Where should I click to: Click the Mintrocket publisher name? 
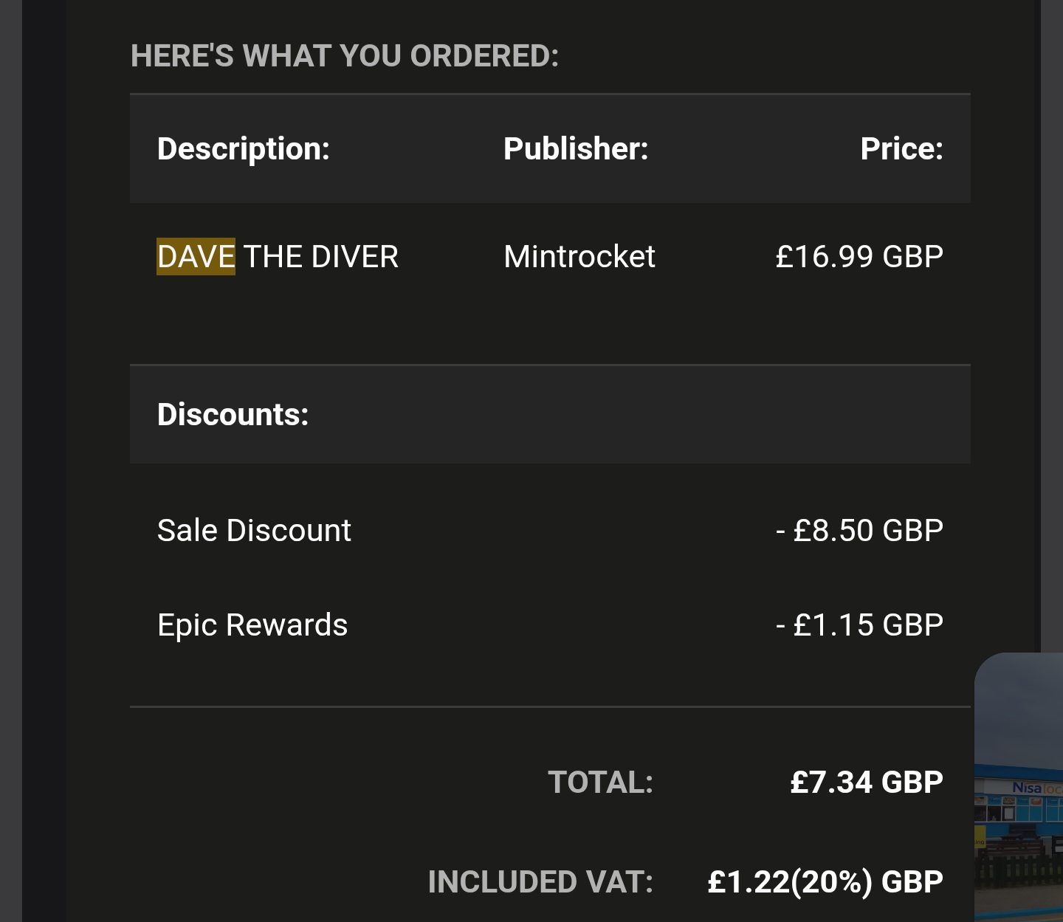pyautogui.click(x=579, y=256)
